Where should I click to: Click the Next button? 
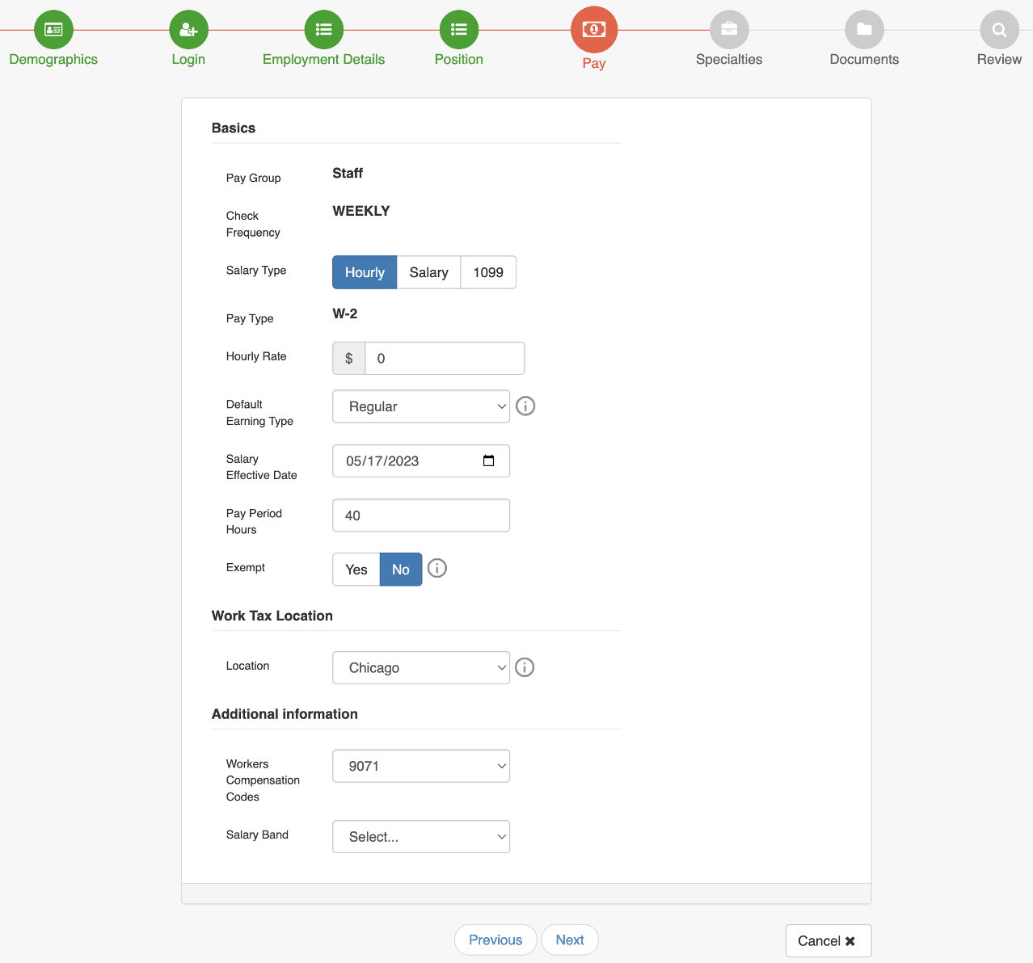click(570, 940)
